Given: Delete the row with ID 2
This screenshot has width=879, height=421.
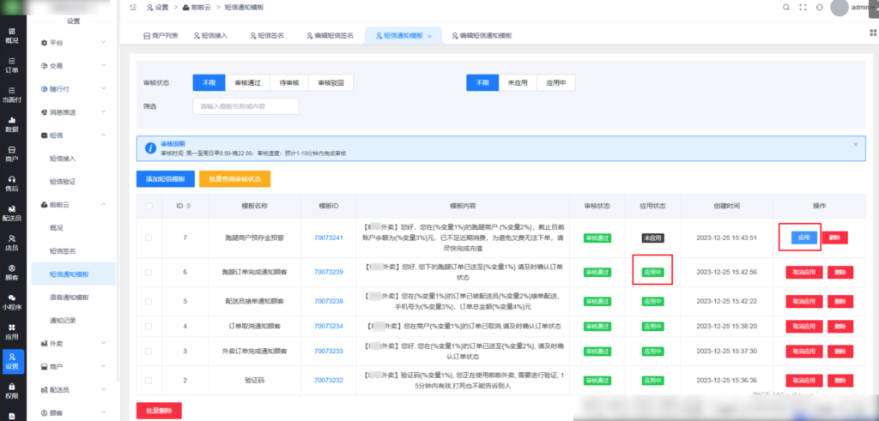Looking at the screenshot, I should 840,381.
